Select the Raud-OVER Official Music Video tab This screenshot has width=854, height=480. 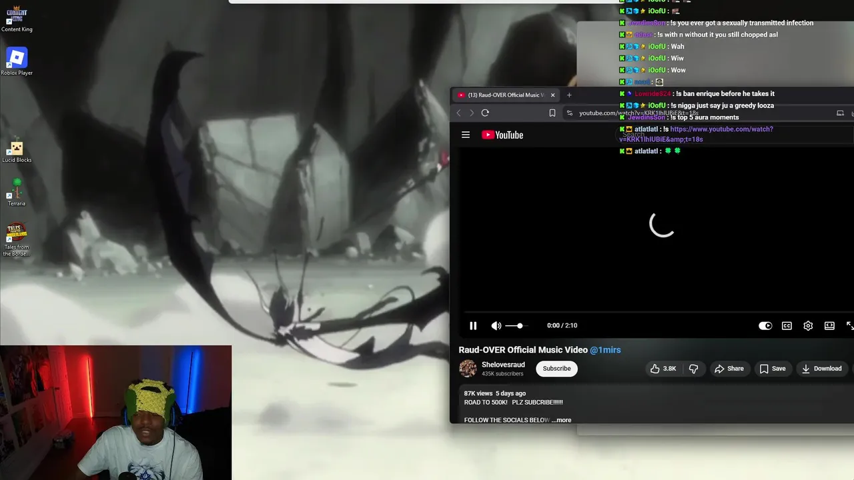coord(506,95)
